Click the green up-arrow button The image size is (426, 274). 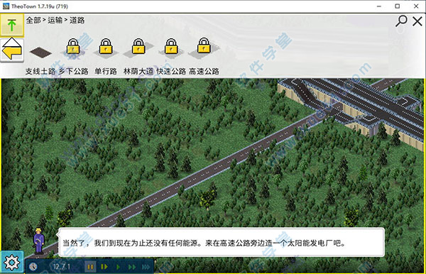click(11, 26)
